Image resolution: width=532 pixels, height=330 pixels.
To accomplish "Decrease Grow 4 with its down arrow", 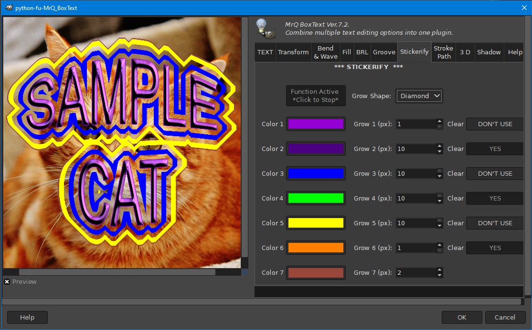I will click(x=440, y=201).
